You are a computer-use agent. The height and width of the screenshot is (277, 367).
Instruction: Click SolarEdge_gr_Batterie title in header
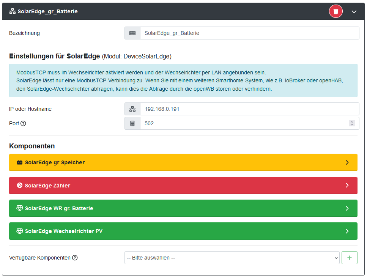click(48, 11)
